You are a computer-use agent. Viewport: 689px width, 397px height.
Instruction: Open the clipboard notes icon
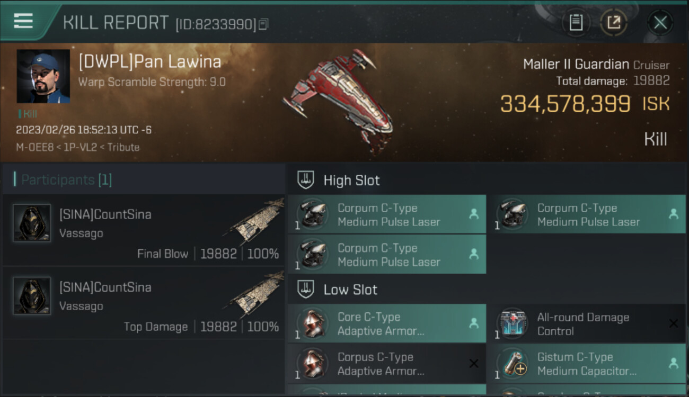pyautogui.click(x=576, y=22)
